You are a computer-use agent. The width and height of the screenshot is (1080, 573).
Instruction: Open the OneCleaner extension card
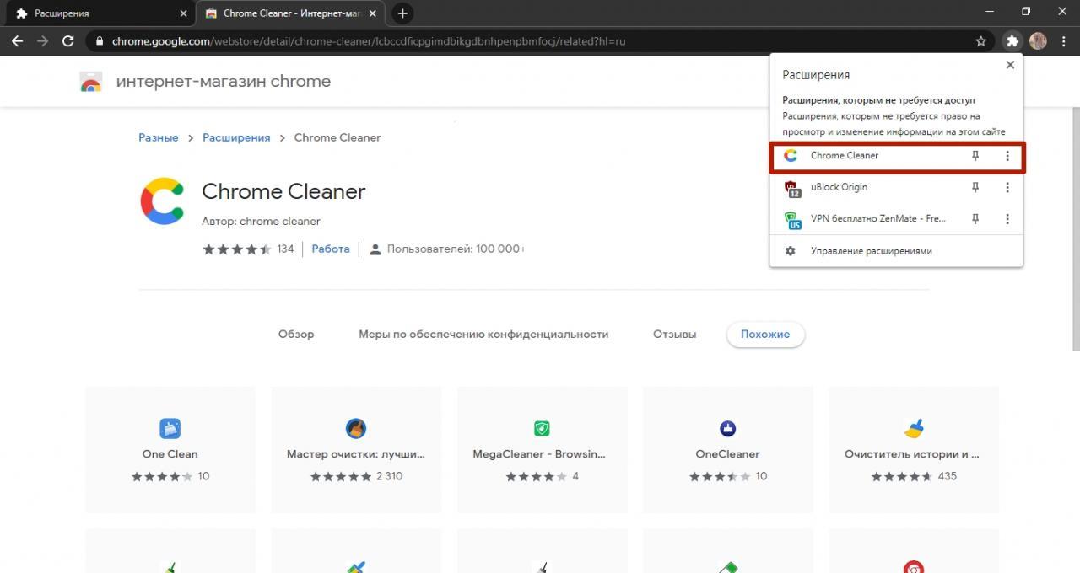[x=727, y=450]
